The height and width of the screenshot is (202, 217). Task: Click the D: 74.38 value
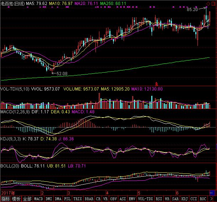click(x=49, y=139)
